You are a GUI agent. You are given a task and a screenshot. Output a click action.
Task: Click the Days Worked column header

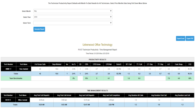(x=57, y=64)
